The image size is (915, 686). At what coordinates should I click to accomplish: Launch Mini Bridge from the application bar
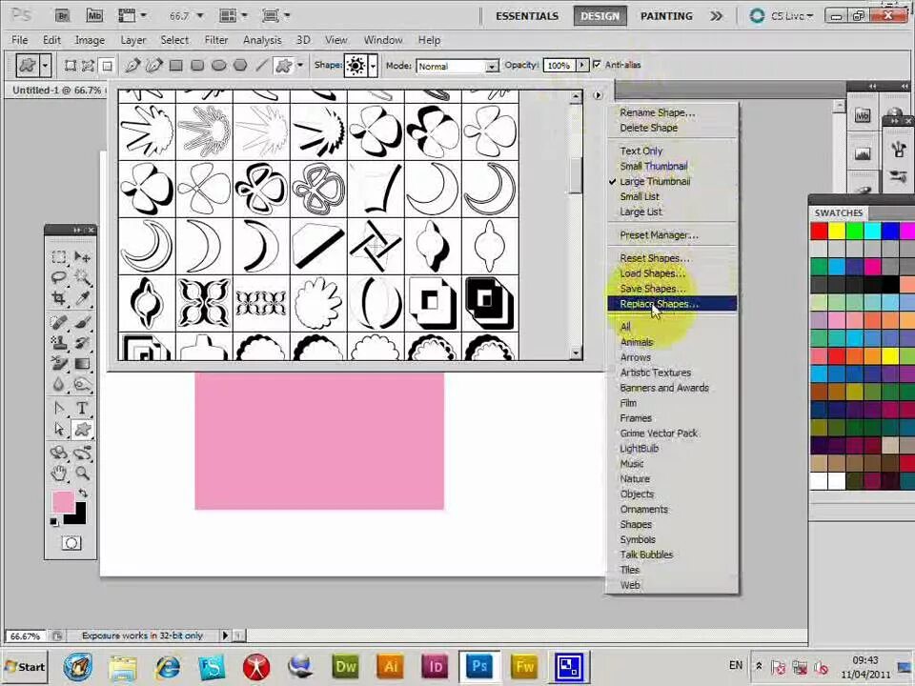94,16
